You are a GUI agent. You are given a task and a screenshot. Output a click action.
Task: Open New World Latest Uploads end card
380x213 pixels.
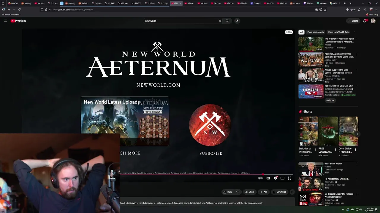(x=125, y=121)
